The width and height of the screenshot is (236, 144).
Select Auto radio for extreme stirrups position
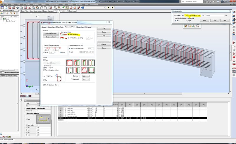click(x=61, y=52)
